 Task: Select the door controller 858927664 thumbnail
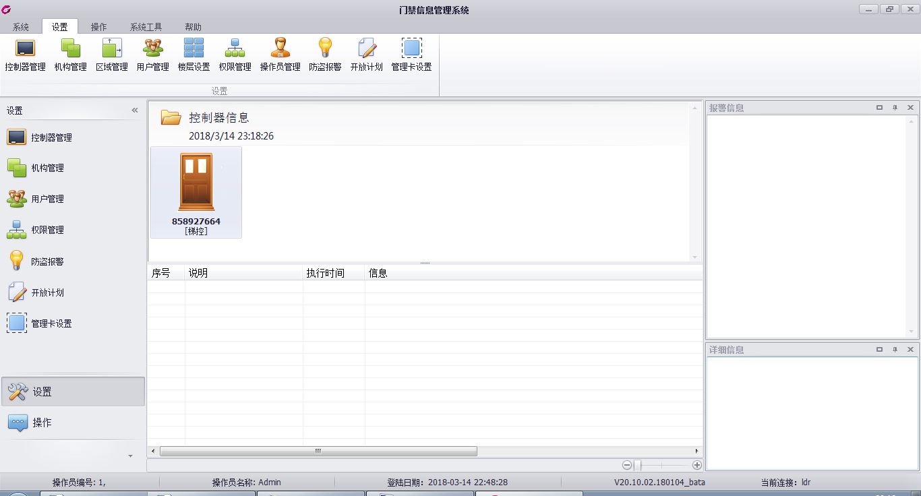pos(196,192)
